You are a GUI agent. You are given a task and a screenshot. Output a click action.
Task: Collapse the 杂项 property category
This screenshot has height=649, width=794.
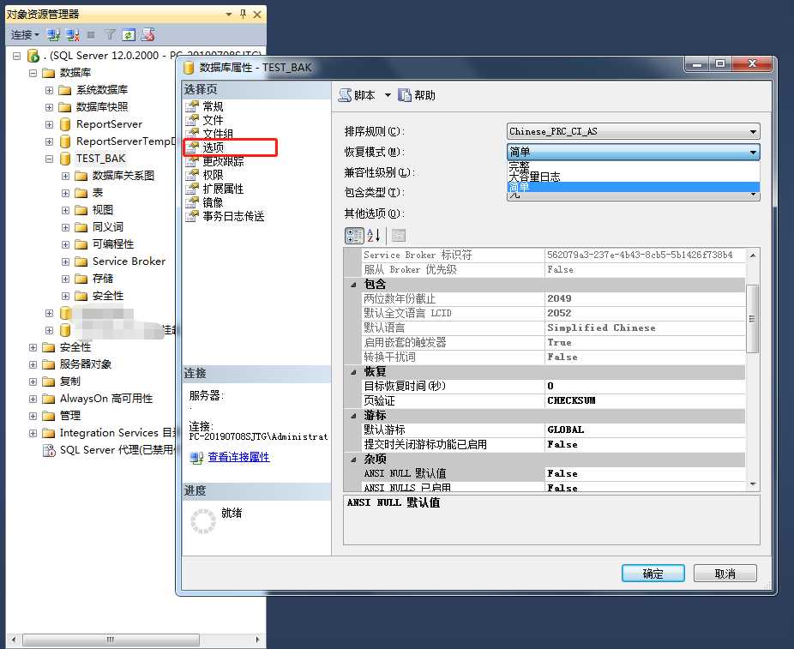353,460
